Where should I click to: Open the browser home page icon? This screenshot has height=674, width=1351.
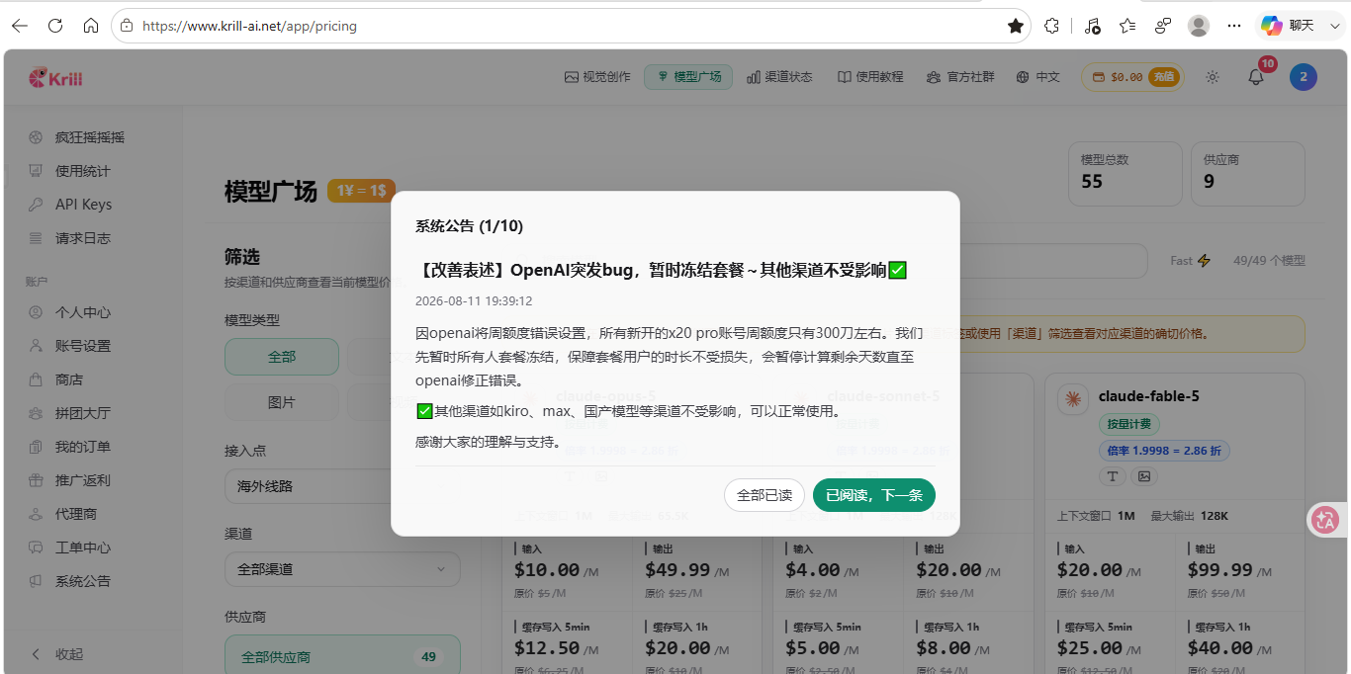(91, 26)
